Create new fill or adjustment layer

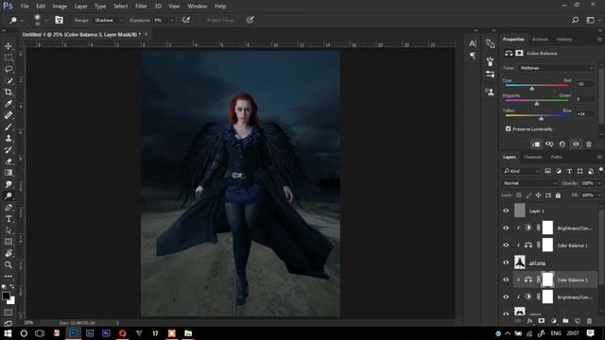(554, 321)
